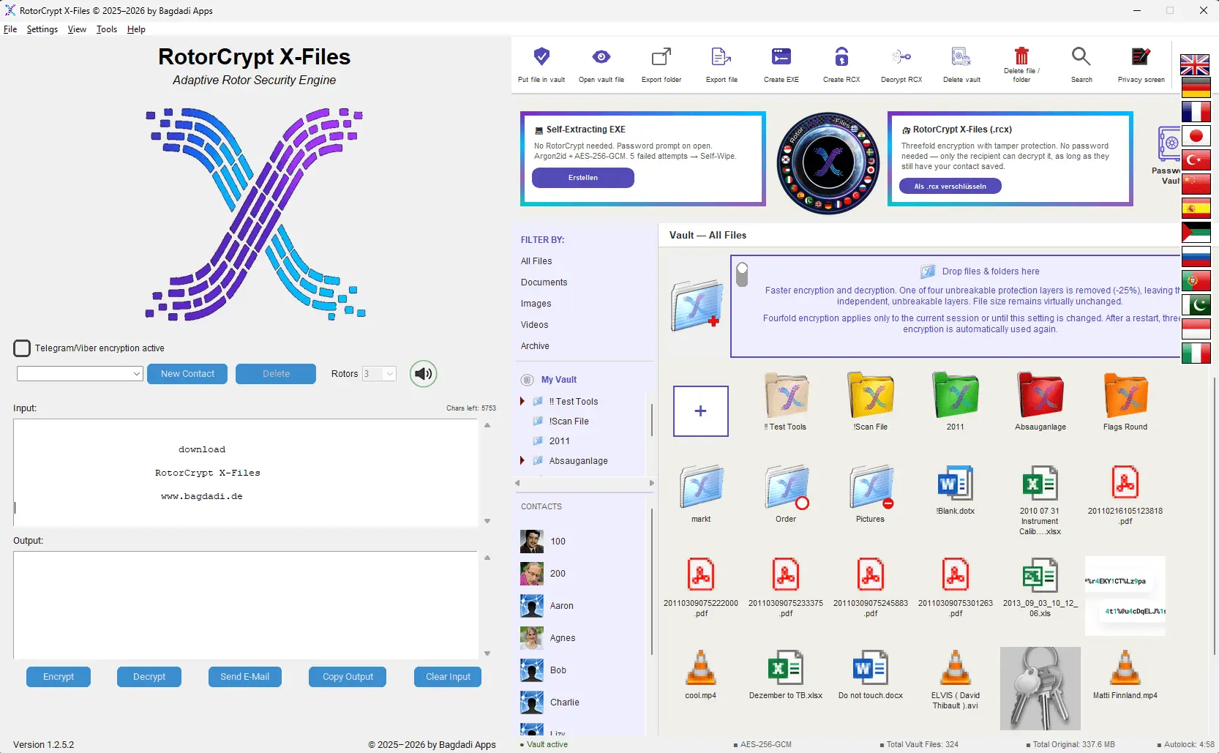
Task: Select the 2011 tree folder
Action: pyautogui.click(x=559, y=441)
